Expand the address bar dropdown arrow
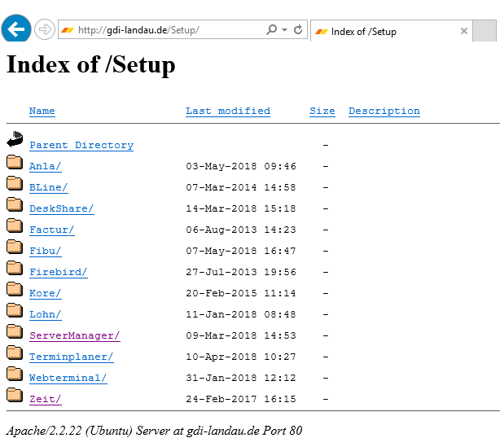This screenshot has width=500, height=438. pyautogui.click(x=284, y=30)
